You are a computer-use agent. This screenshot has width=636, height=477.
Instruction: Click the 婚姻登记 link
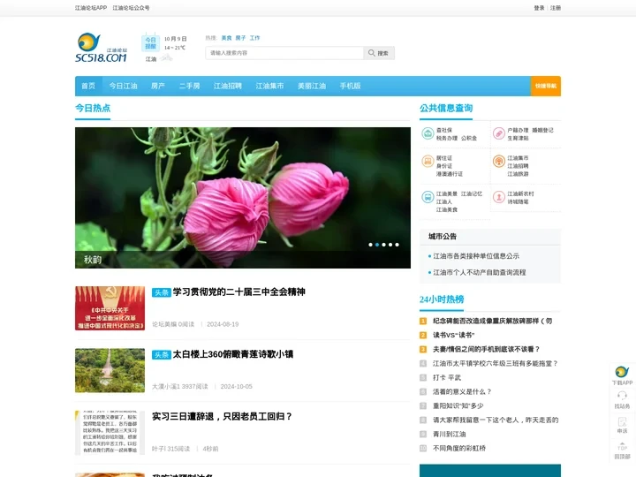(542, 130)
